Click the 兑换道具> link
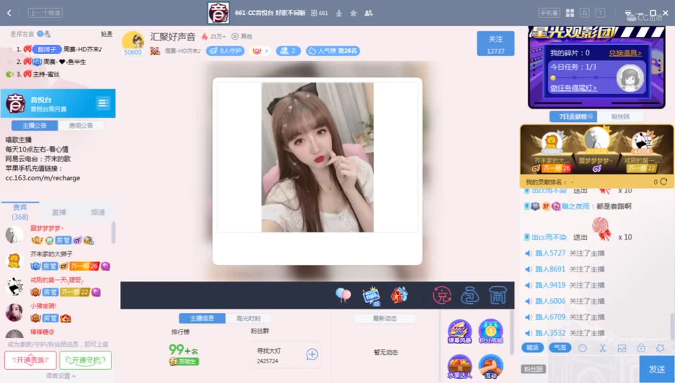675x383 pixels. 625,53
